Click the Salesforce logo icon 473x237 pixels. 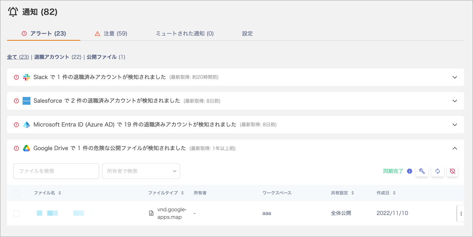(x=27, y=101)
